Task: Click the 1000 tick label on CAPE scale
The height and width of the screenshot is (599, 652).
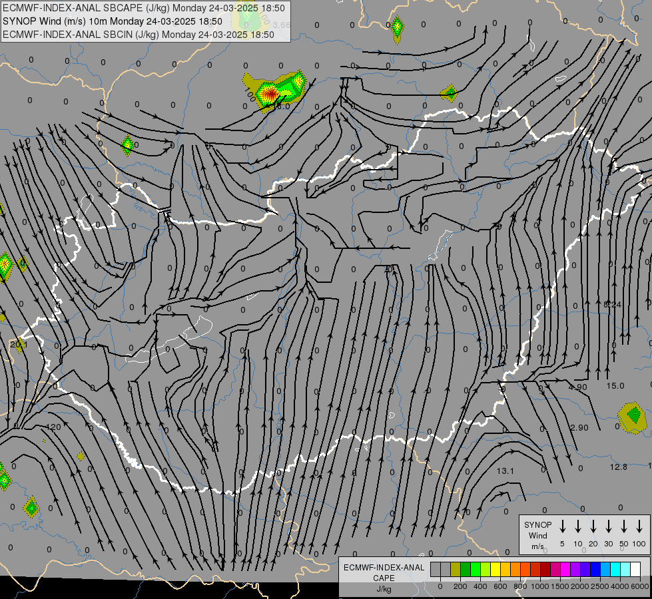Action: (540, 586)
